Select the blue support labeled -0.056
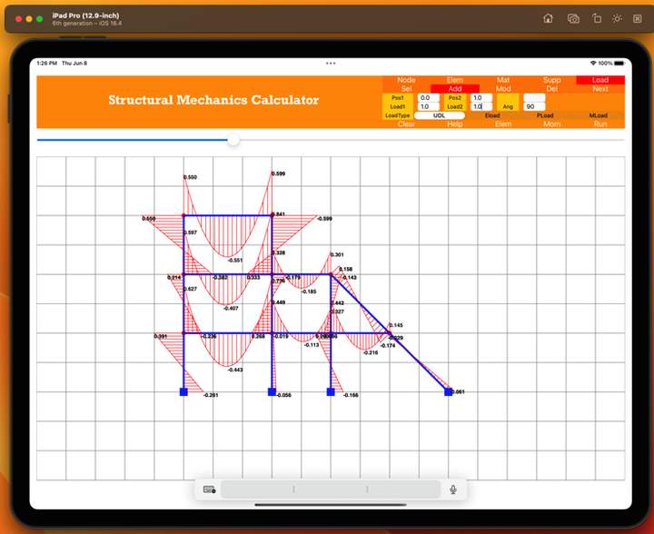 click(272, 391)
